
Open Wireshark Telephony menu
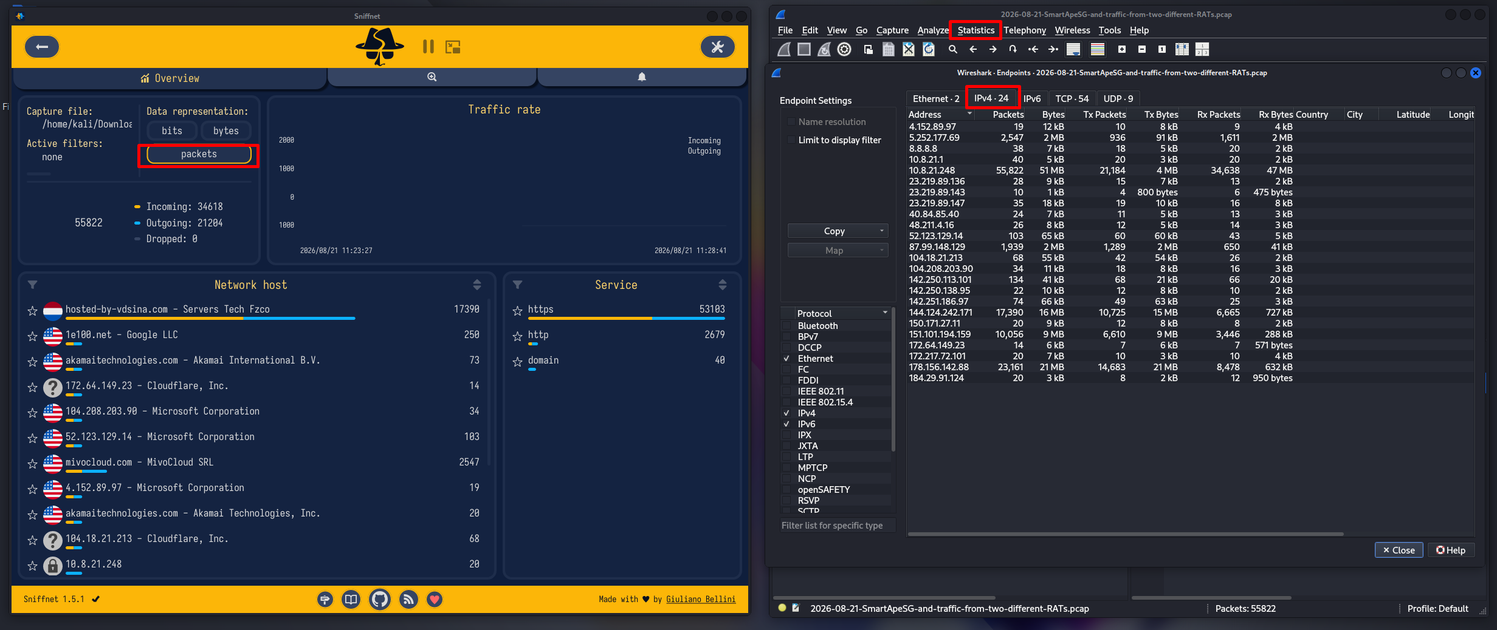pyautogui.click(x=1025, y=30)
